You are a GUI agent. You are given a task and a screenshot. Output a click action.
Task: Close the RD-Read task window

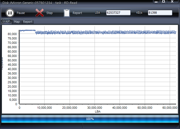pos(172,1)
